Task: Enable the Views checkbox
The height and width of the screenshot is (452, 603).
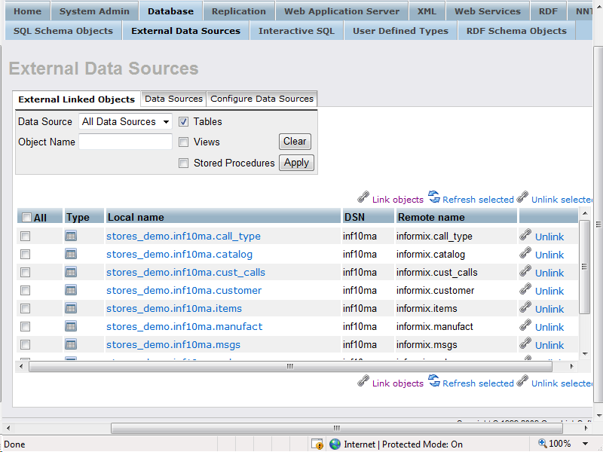Action: coord(183,142)
